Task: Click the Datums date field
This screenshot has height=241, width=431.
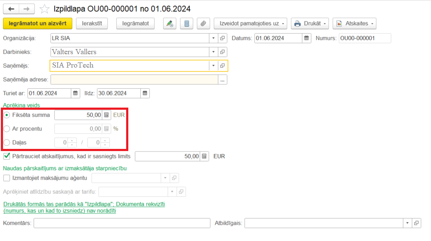Action: click(278, 38)
